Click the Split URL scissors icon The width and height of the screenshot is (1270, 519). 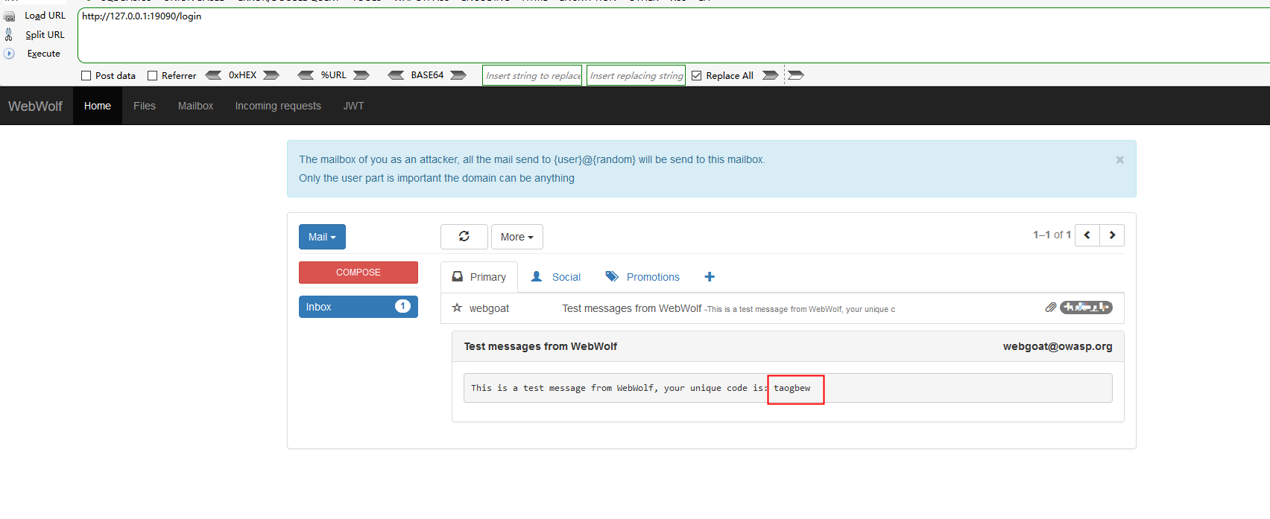(9, 34)
